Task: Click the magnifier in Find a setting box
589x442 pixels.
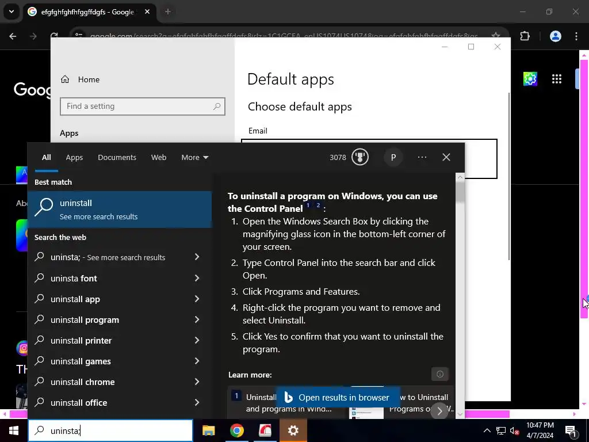Action: [x=217, y=106]
